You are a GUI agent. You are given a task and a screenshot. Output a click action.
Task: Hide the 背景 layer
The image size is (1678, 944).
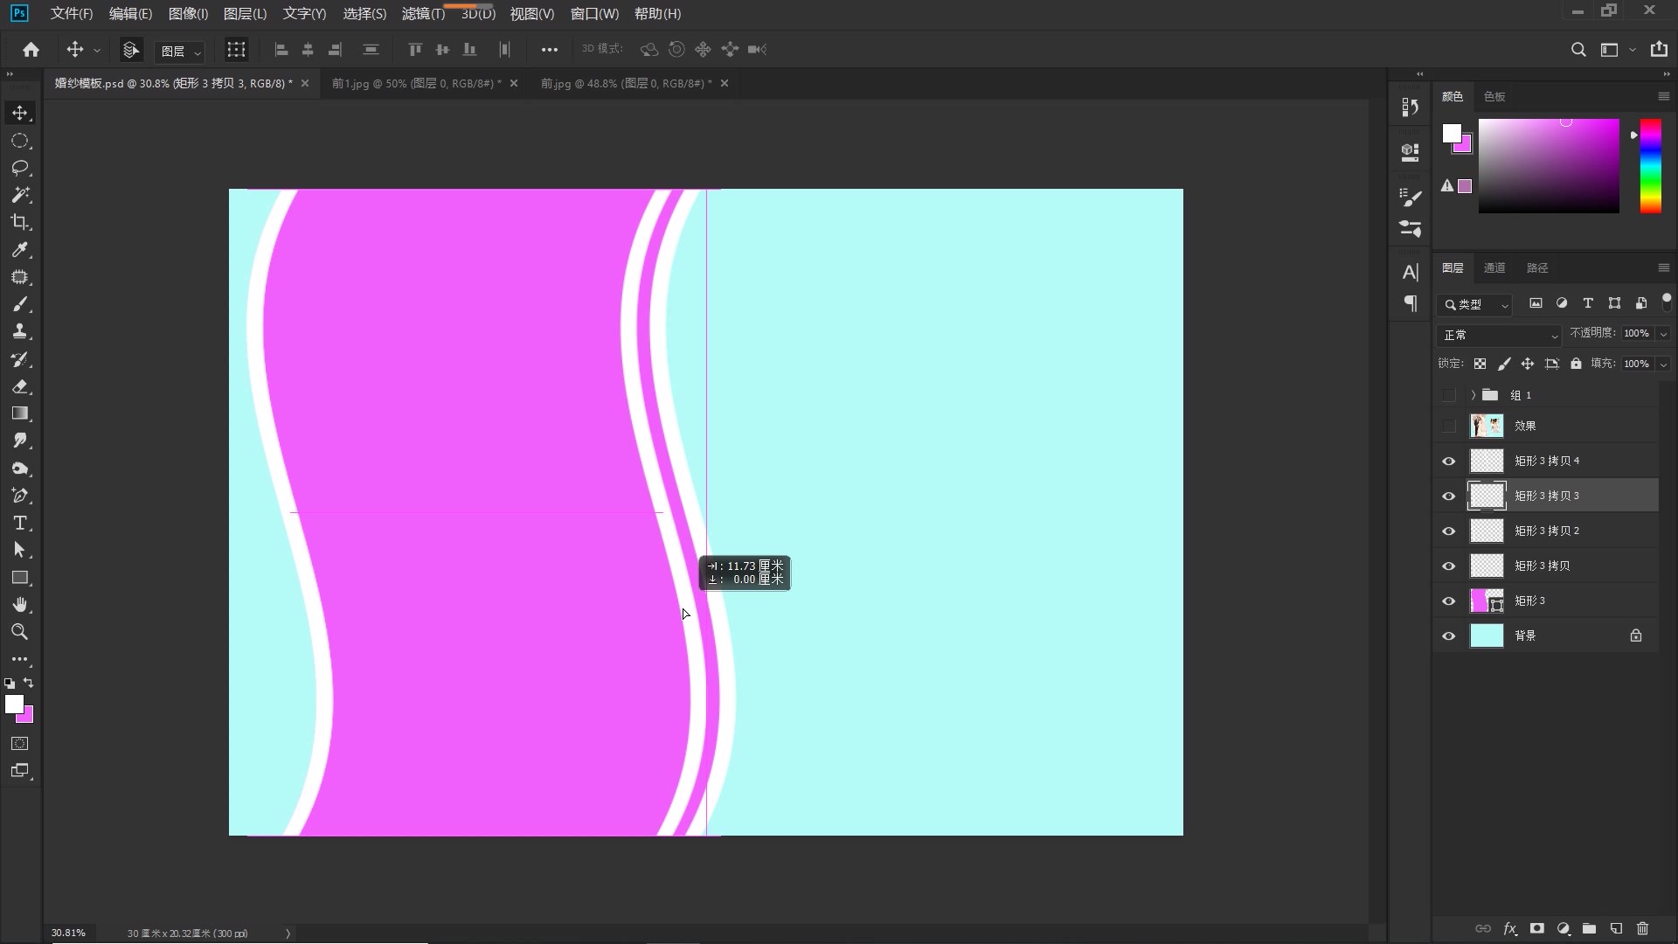(x=1448, y=635)
